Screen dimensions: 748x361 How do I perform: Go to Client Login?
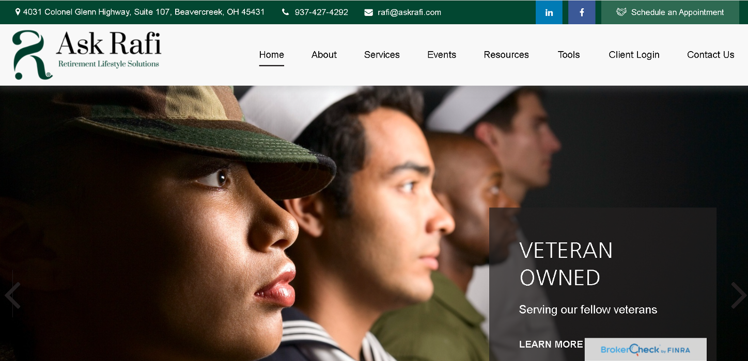pos(634,55)
